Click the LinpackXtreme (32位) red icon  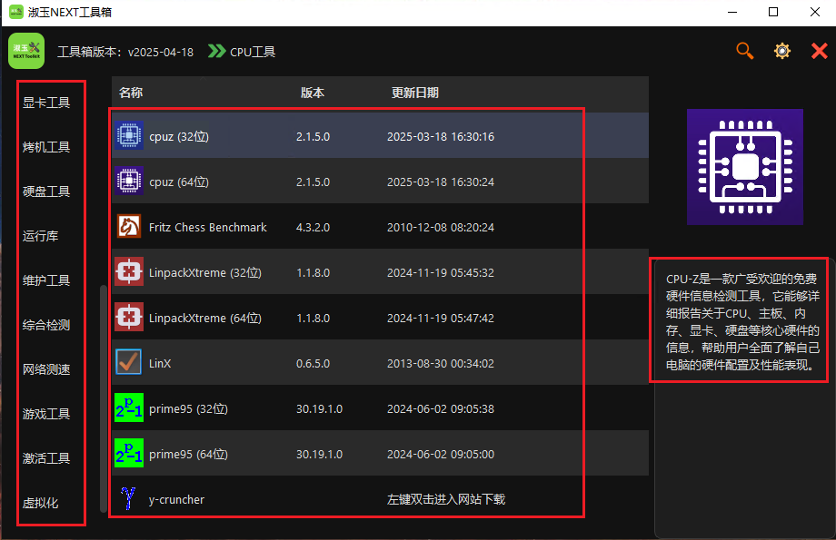pyautogui.click(x=129, y=272)
